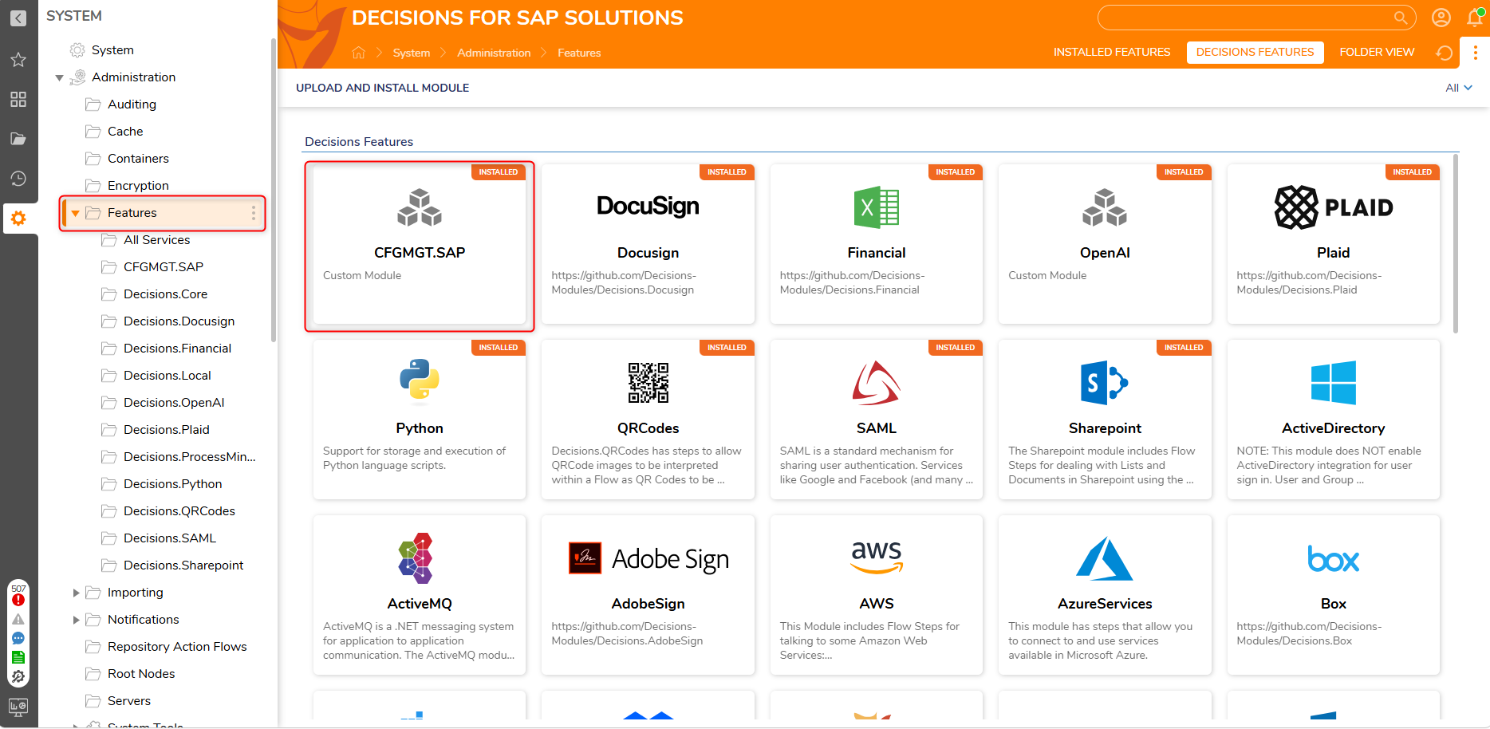1490x729 pixels.
Task: Go to Administration in the breadcrumb
Action: 494,53
